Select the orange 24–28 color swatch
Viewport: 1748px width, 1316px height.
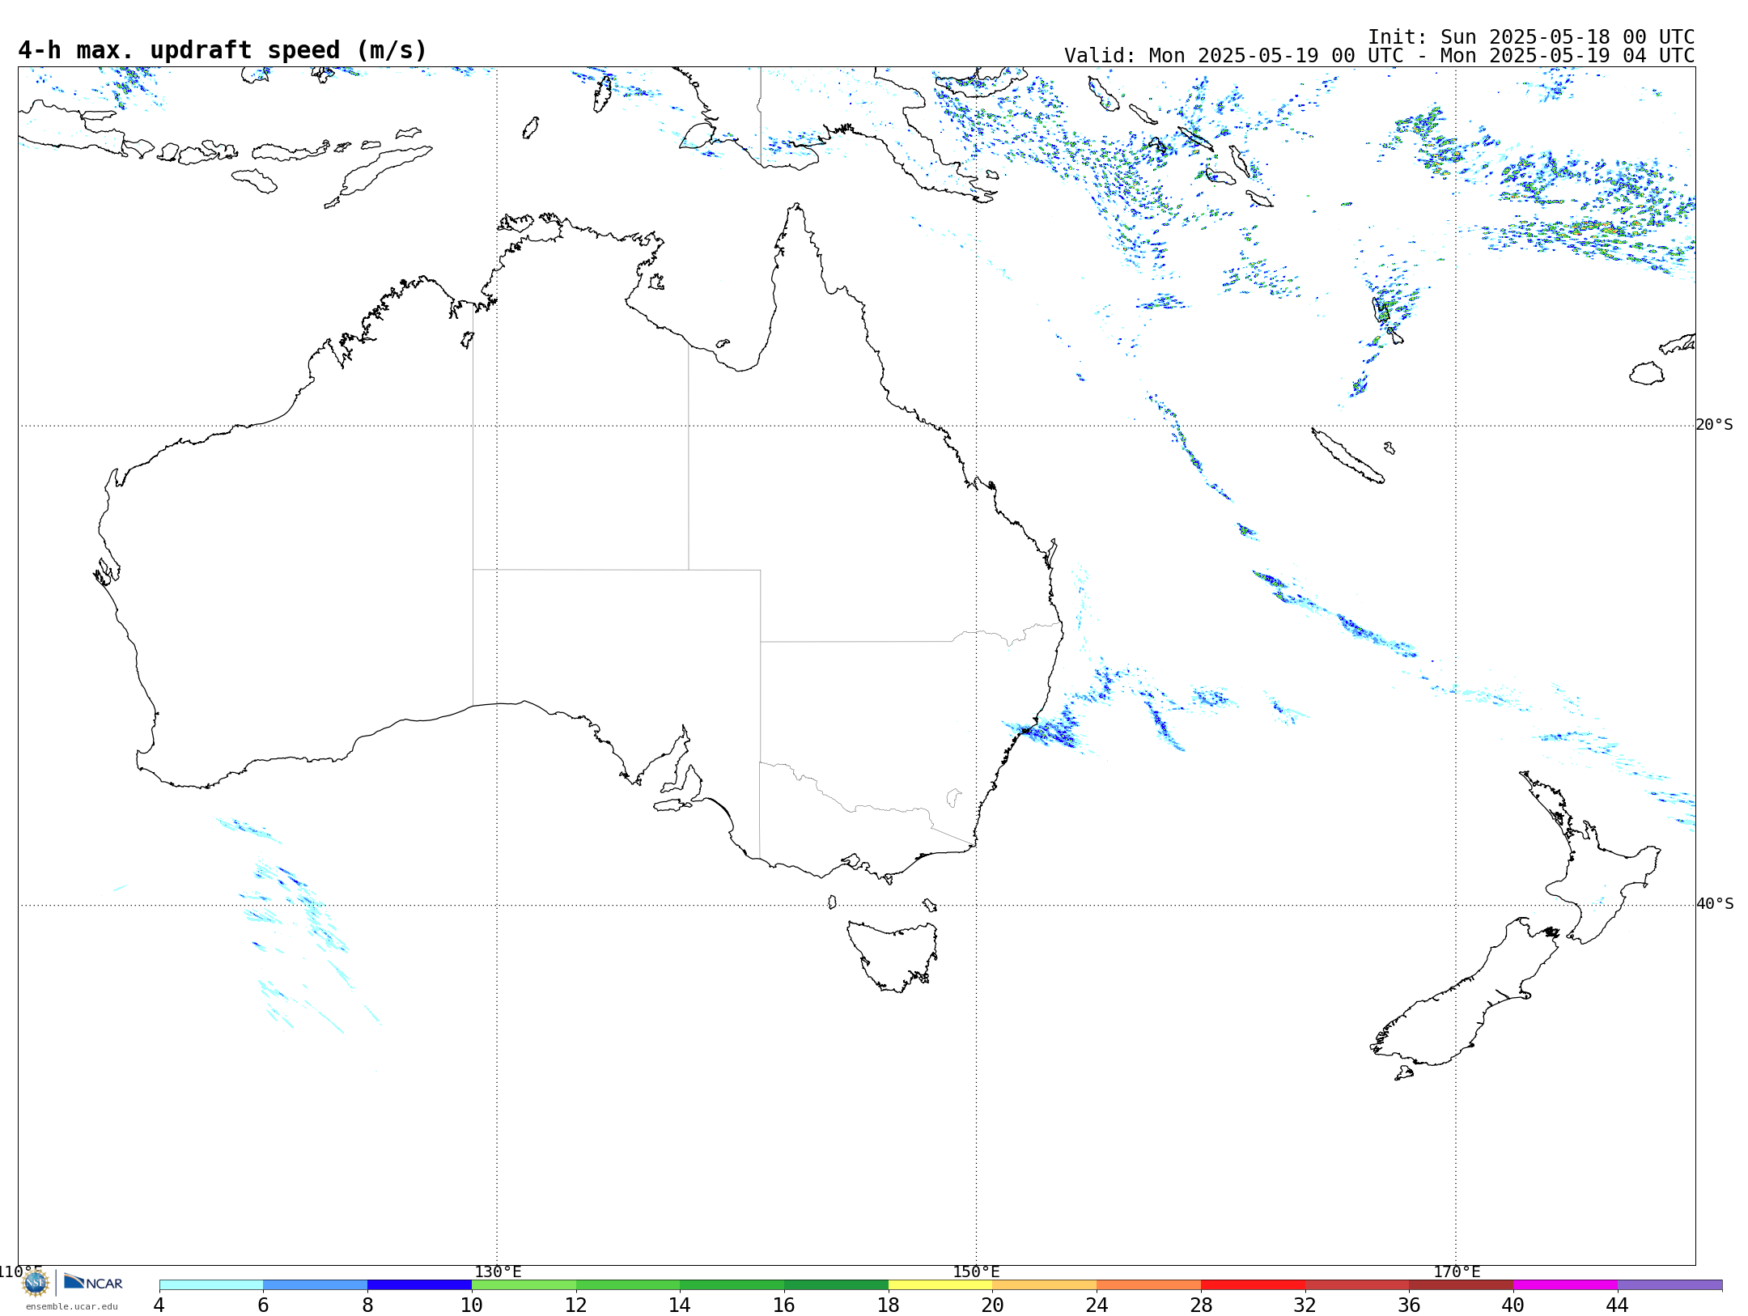(x=1149, y=1285)
